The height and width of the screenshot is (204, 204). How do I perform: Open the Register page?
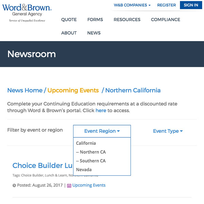click(x=166, y=5)
